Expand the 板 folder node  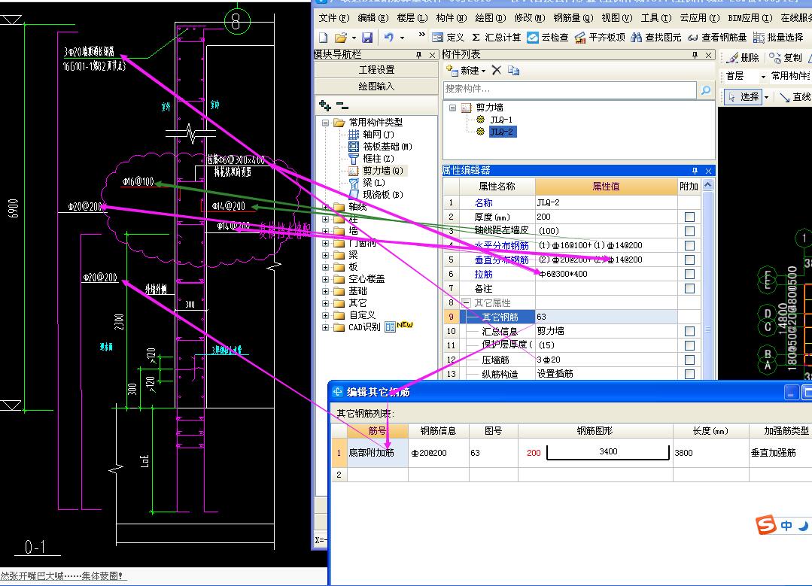[325, 267]
